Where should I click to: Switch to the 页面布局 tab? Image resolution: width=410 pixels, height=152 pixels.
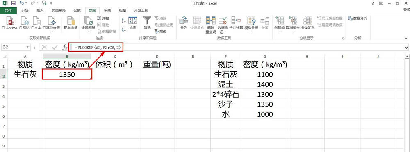click(59, 10)
